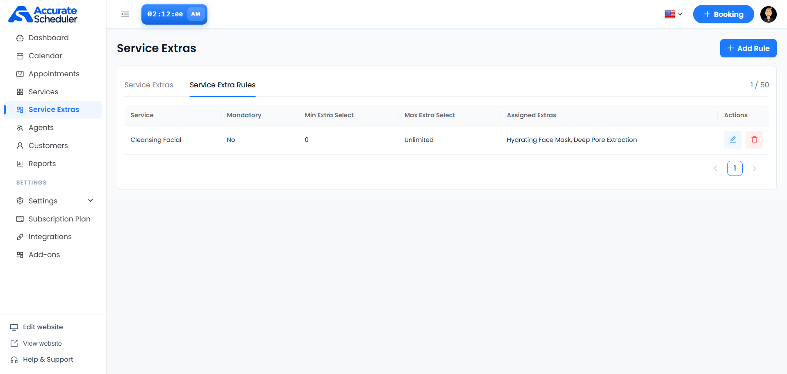
Task: Go to Appointments section
Action: [x=53, y=74]
